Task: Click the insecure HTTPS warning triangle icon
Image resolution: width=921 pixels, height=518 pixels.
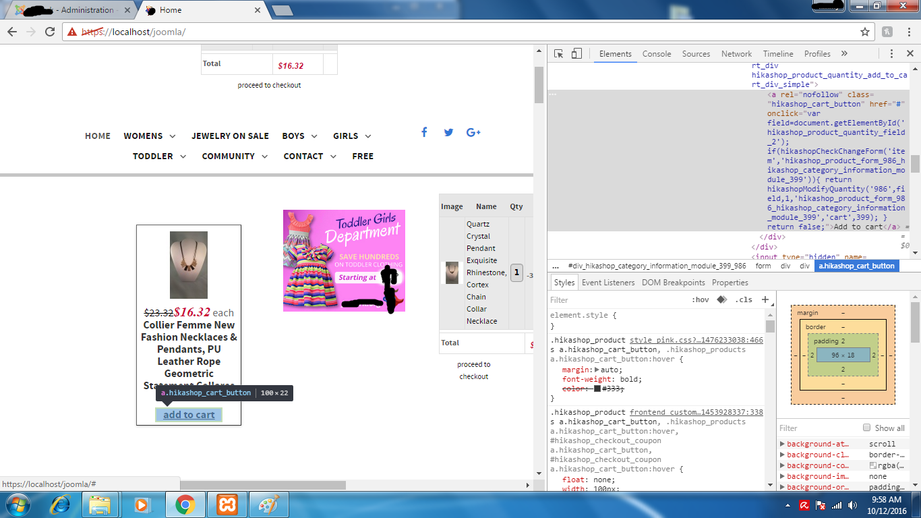Action: point(73,32)
